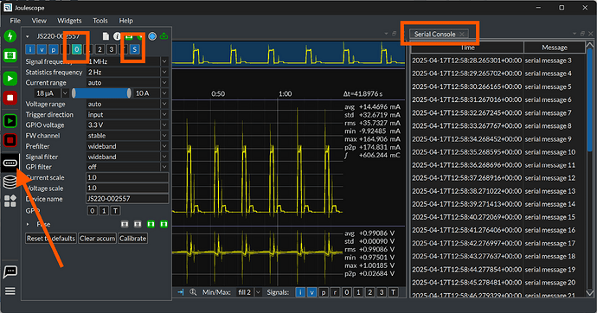
Task: Toggle waveform 'r' signal in bottom bar
Action: pos(335,292)
